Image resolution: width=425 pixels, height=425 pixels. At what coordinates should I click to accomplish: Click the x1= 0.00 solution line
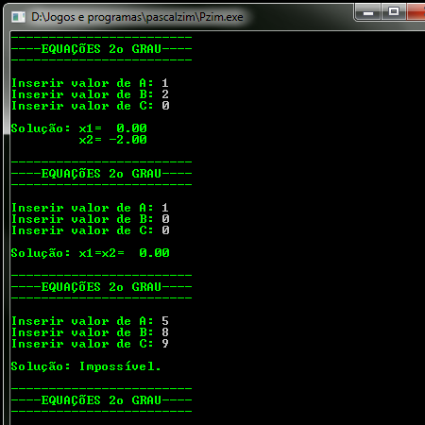tap(112, 128)
